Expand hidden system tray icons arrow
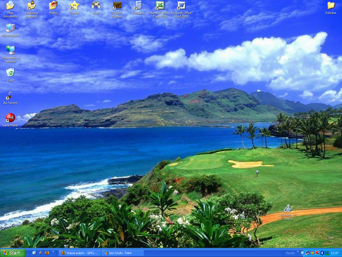 point(302,253)
